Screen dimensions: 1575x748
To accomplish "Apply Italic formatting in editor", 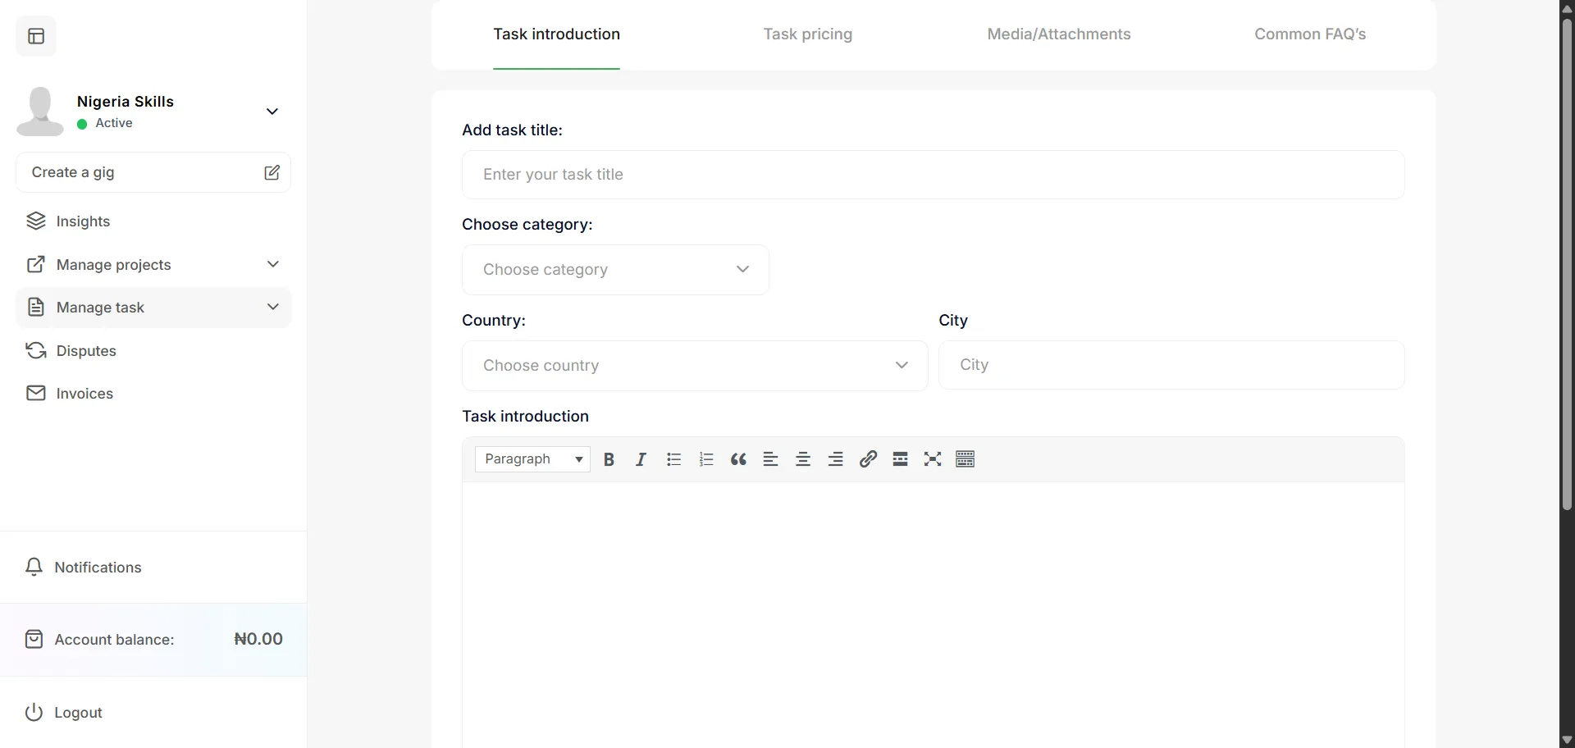I will click(x=641, y=459).
